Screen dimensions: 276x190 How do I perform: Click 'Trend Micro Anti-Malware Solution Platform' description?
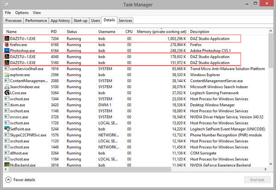(227, 69)
